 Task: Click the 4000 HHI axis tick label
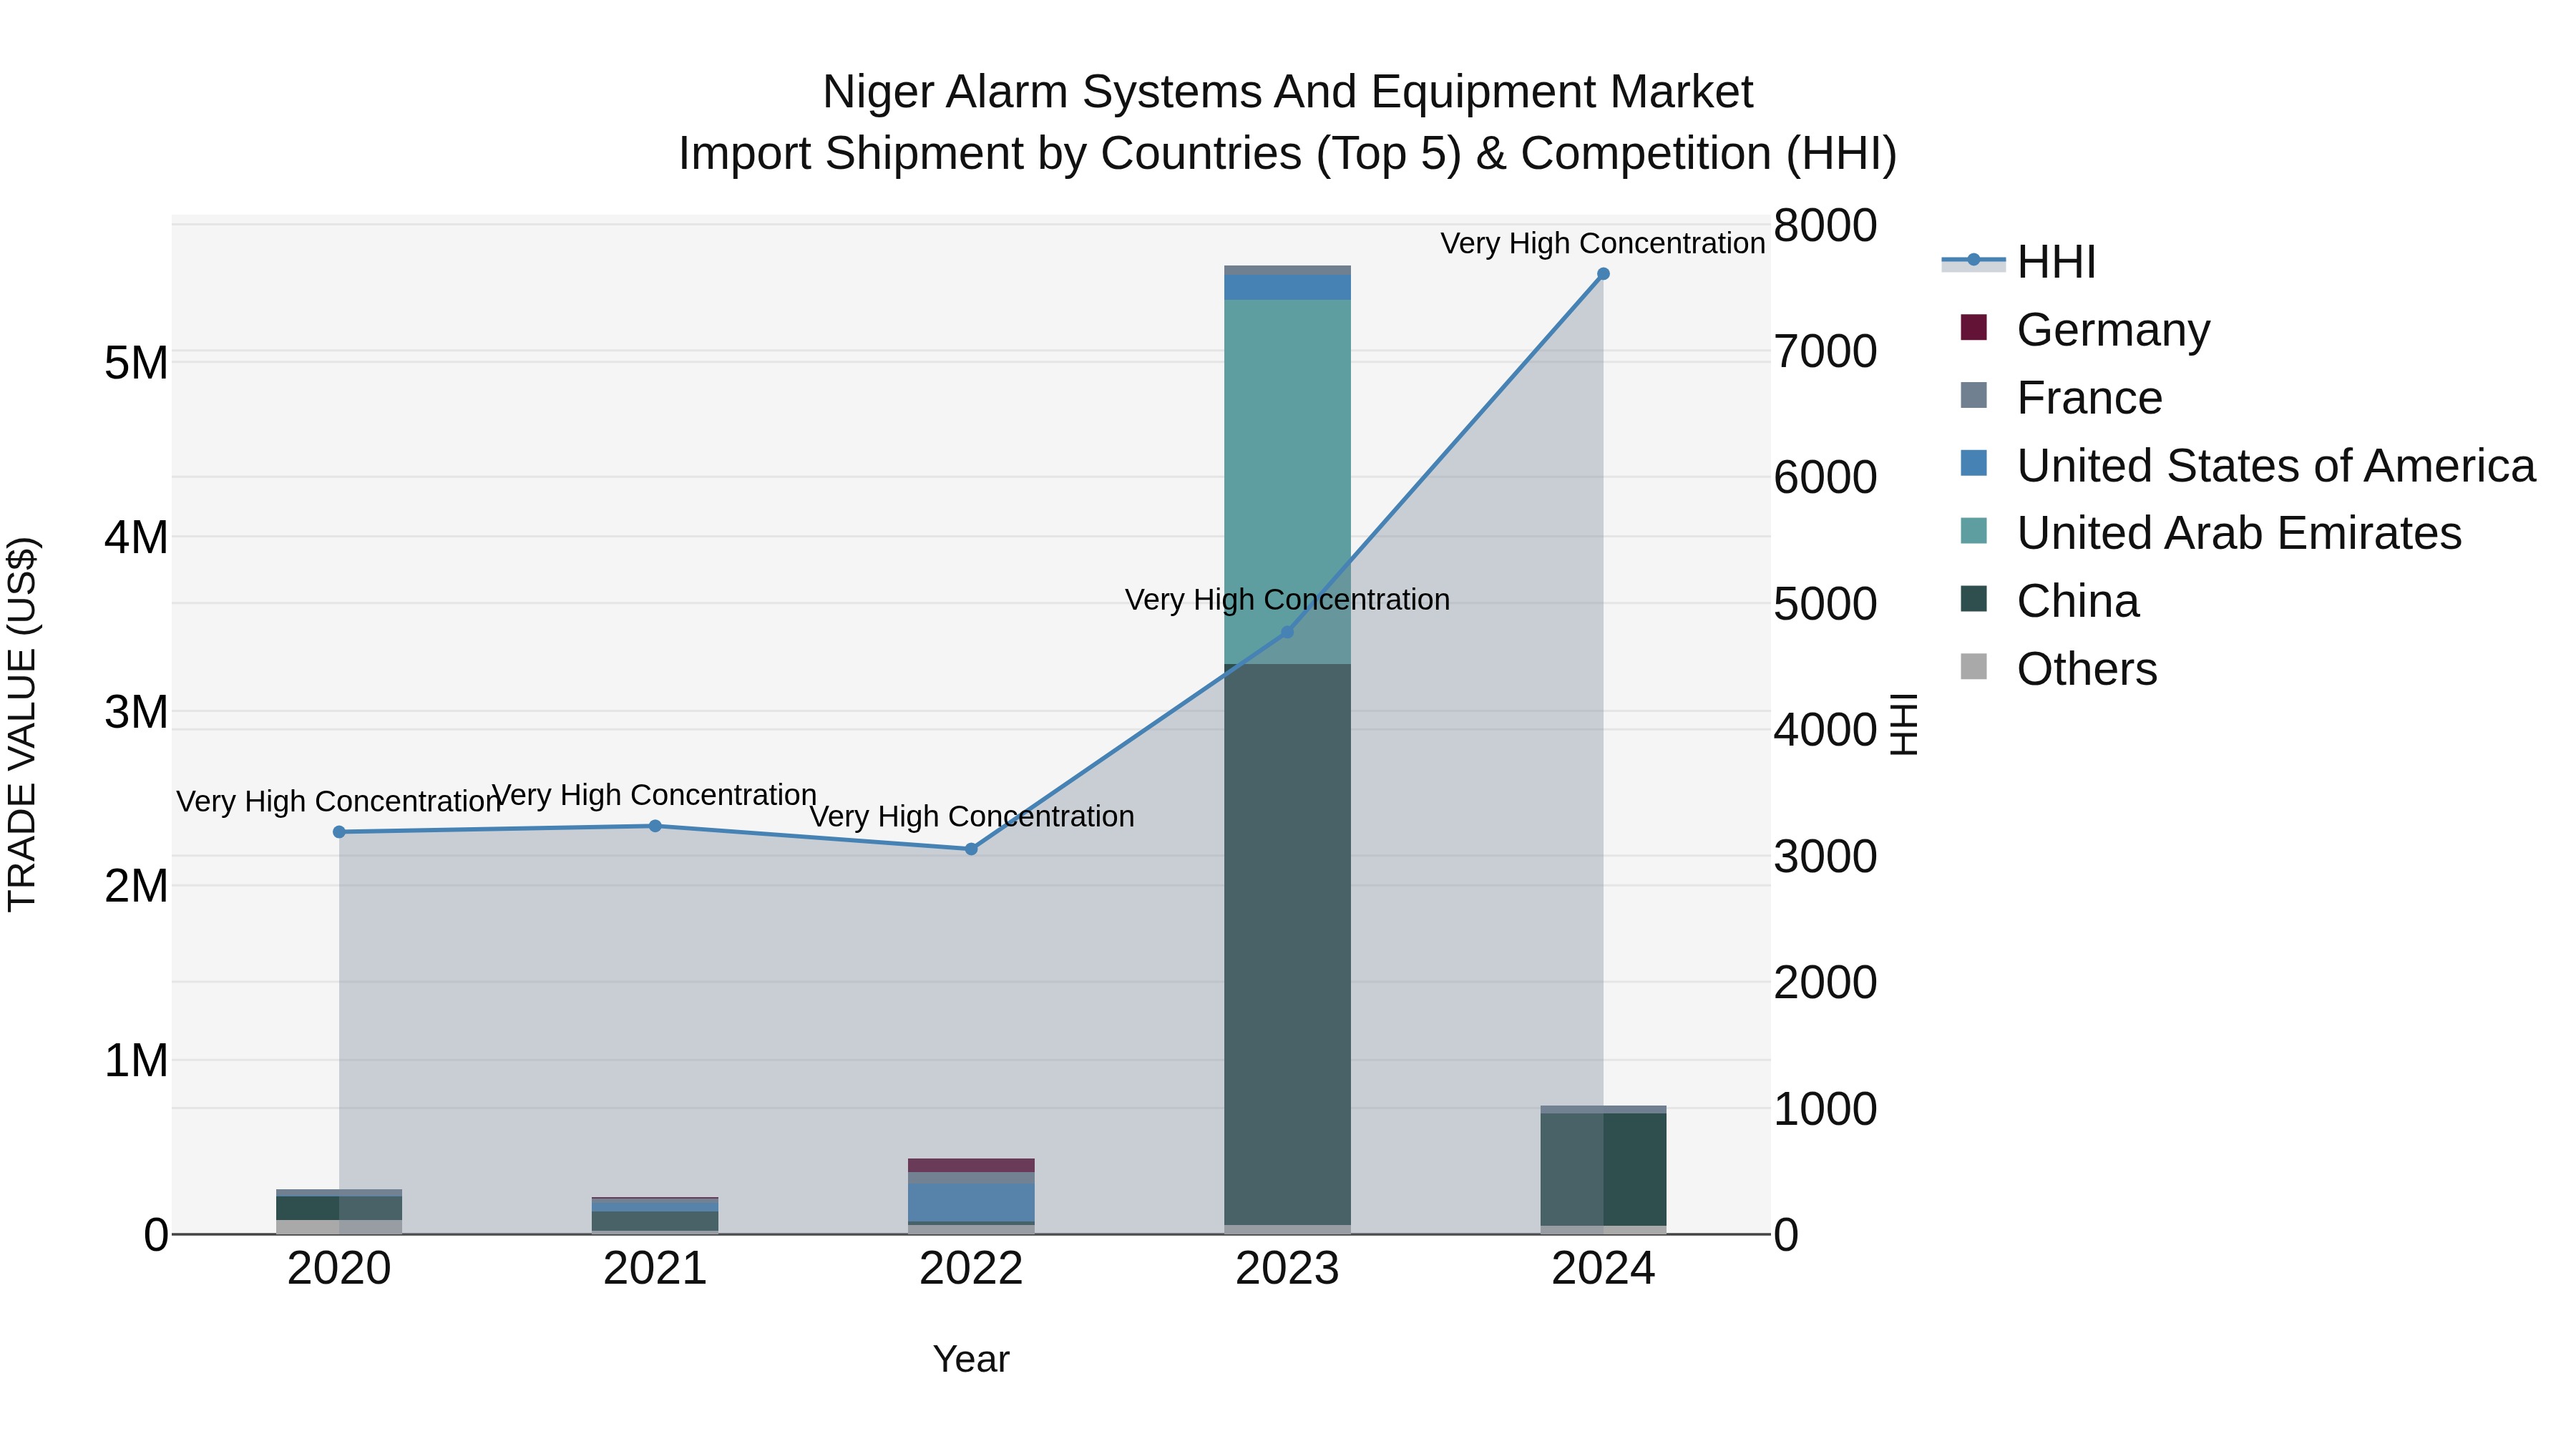(1825, 730)
